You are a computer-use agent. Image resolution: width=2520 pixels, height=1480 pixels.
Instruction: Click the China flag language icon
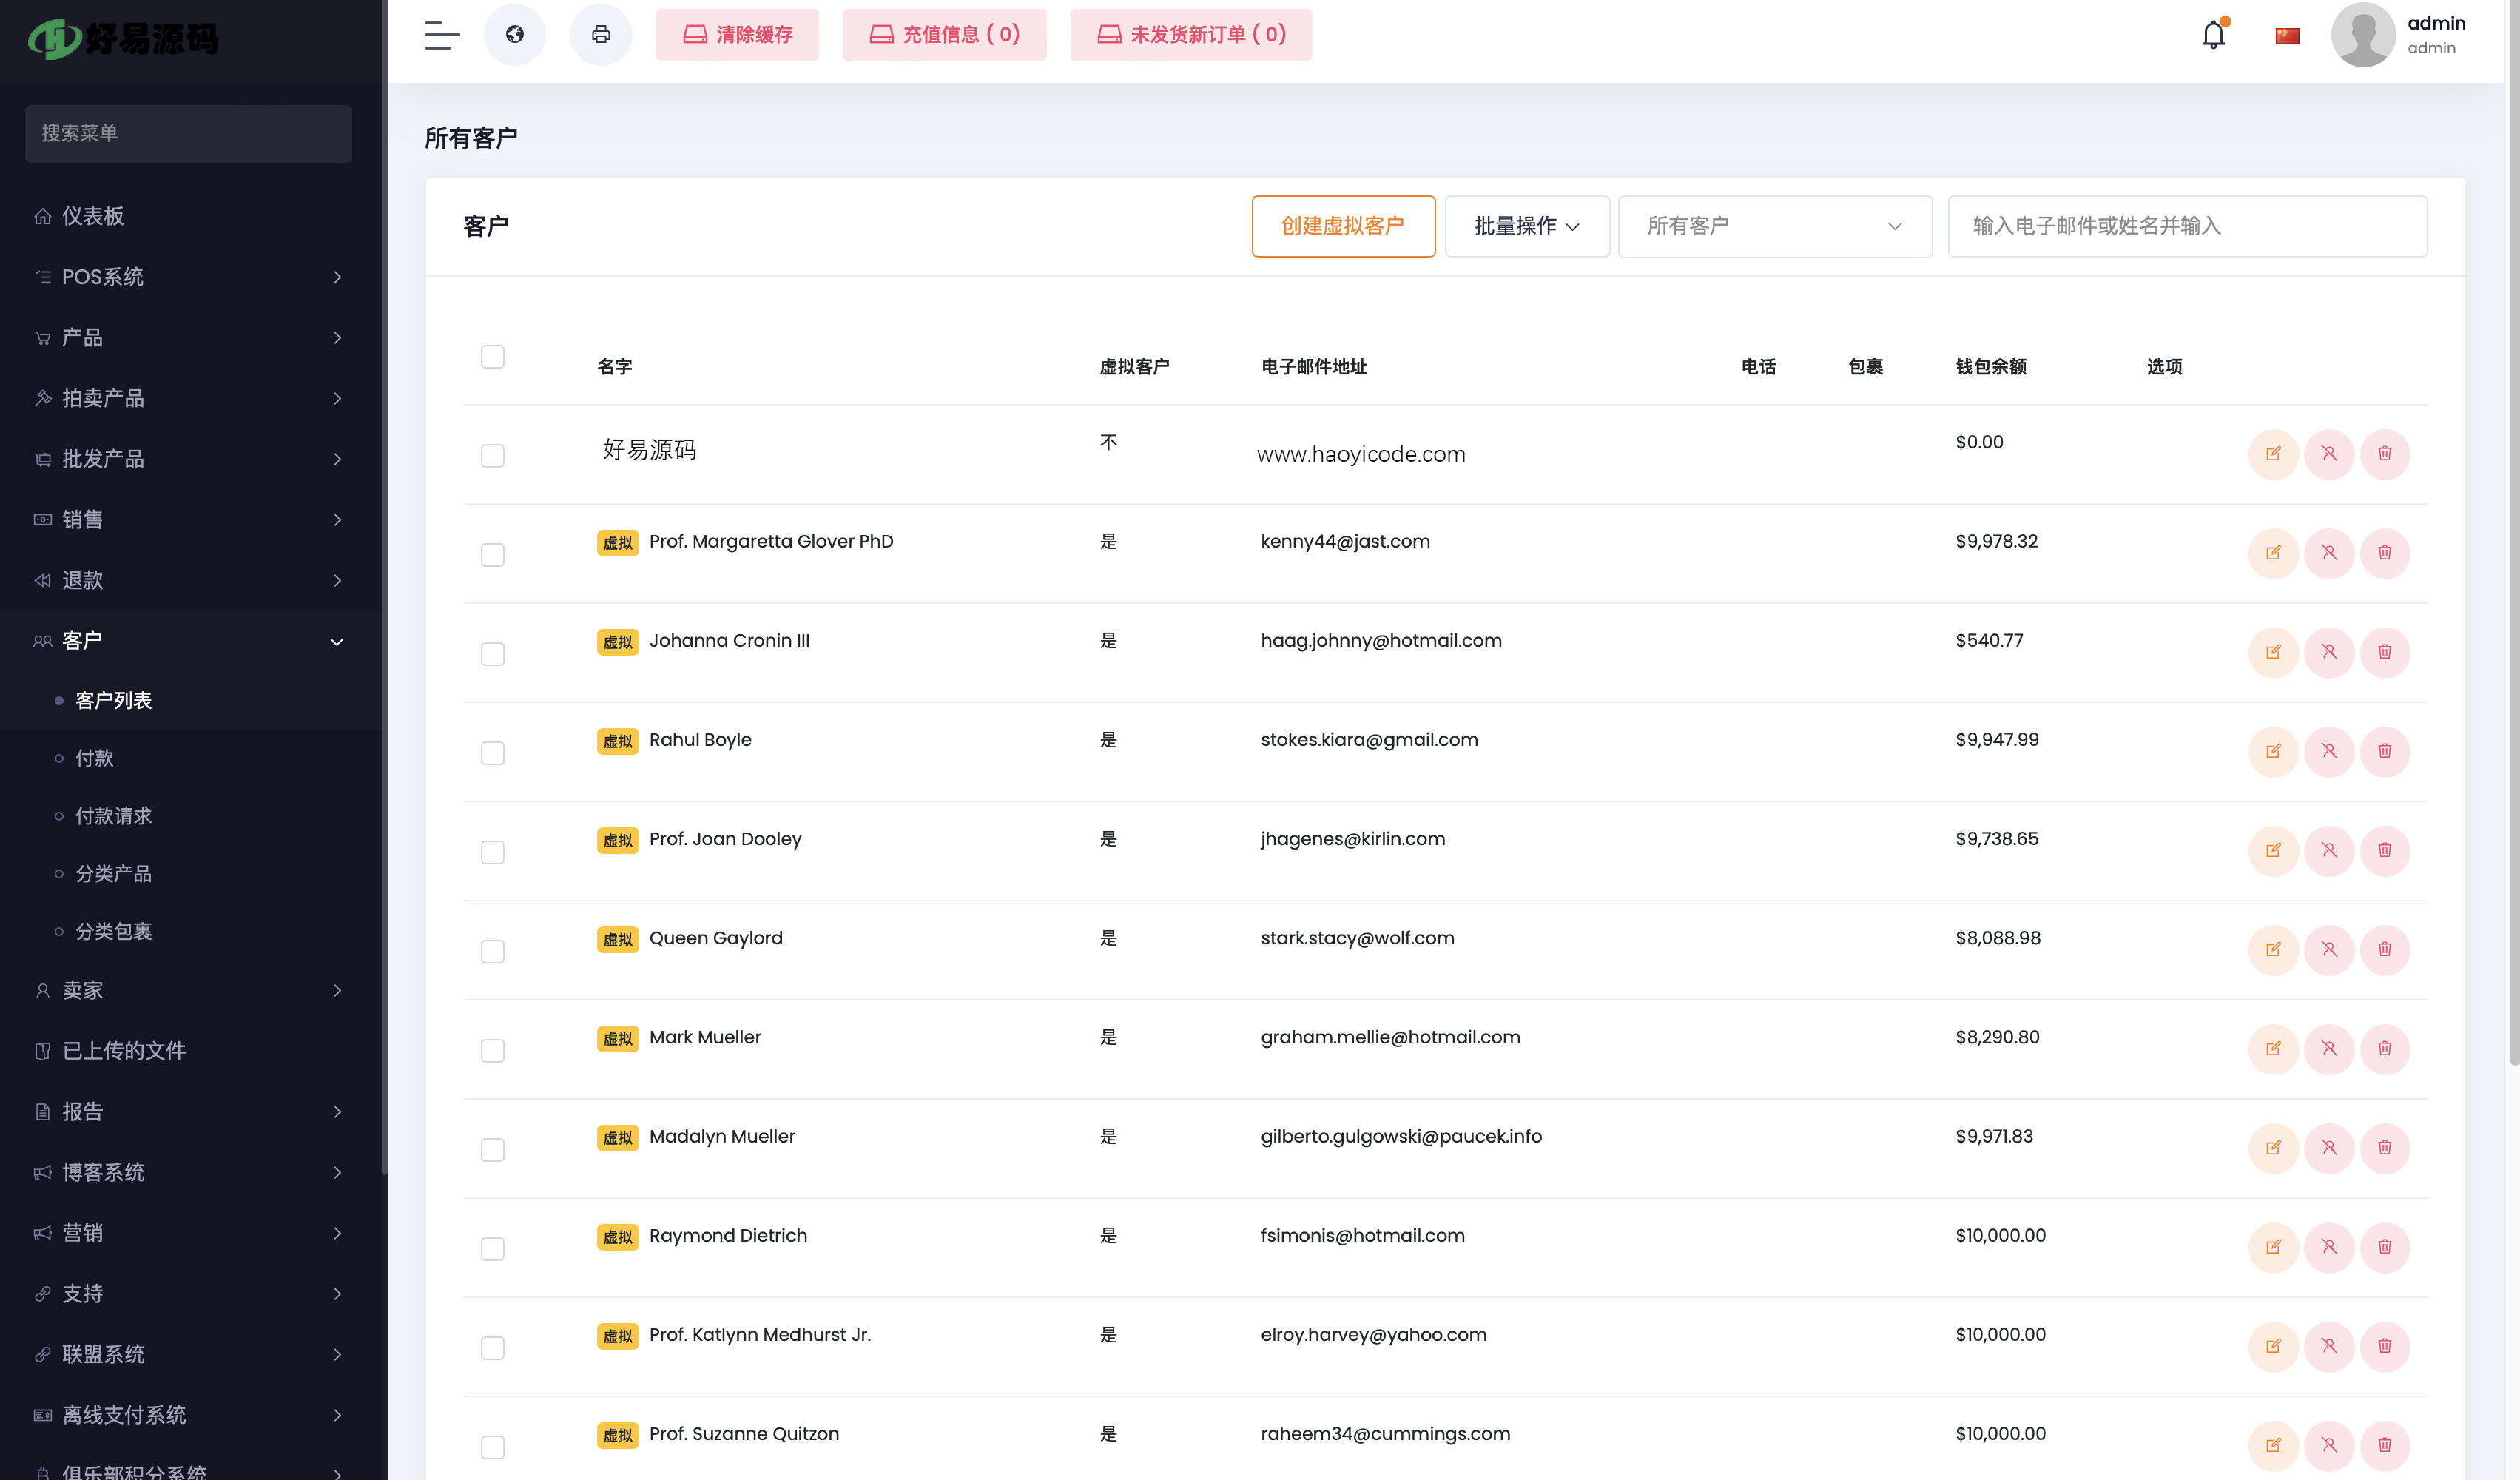tap(2287, 36)
